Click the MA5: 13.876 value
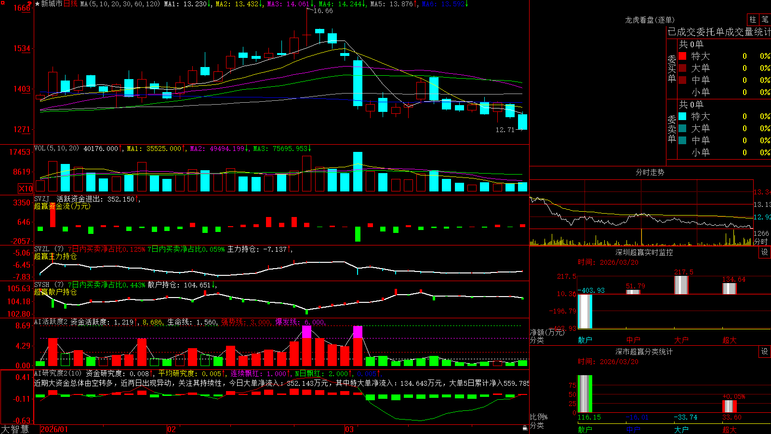This screenshot has height=434, width=771. point(393,4)
